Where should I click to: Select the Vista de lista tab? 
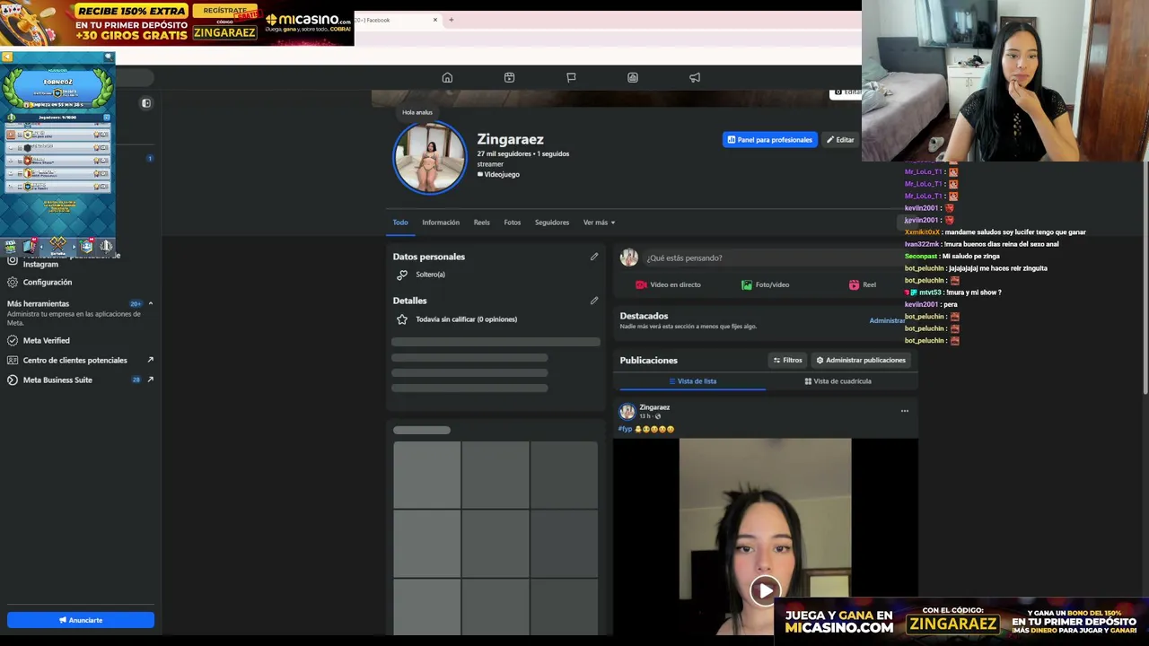pos(692,381)
